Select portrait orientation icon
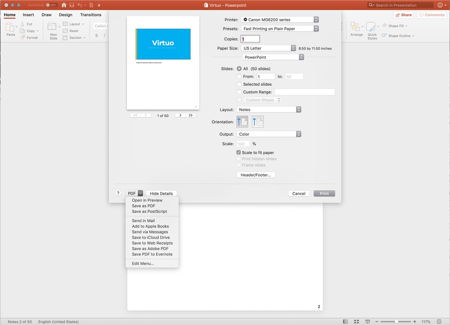Image resolution: width=450 pixels, height=325 pixels. click(242, 122)
